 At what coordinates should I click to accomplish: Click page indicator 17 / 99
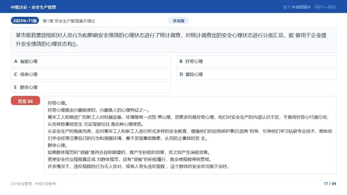(x=330, y=183)
